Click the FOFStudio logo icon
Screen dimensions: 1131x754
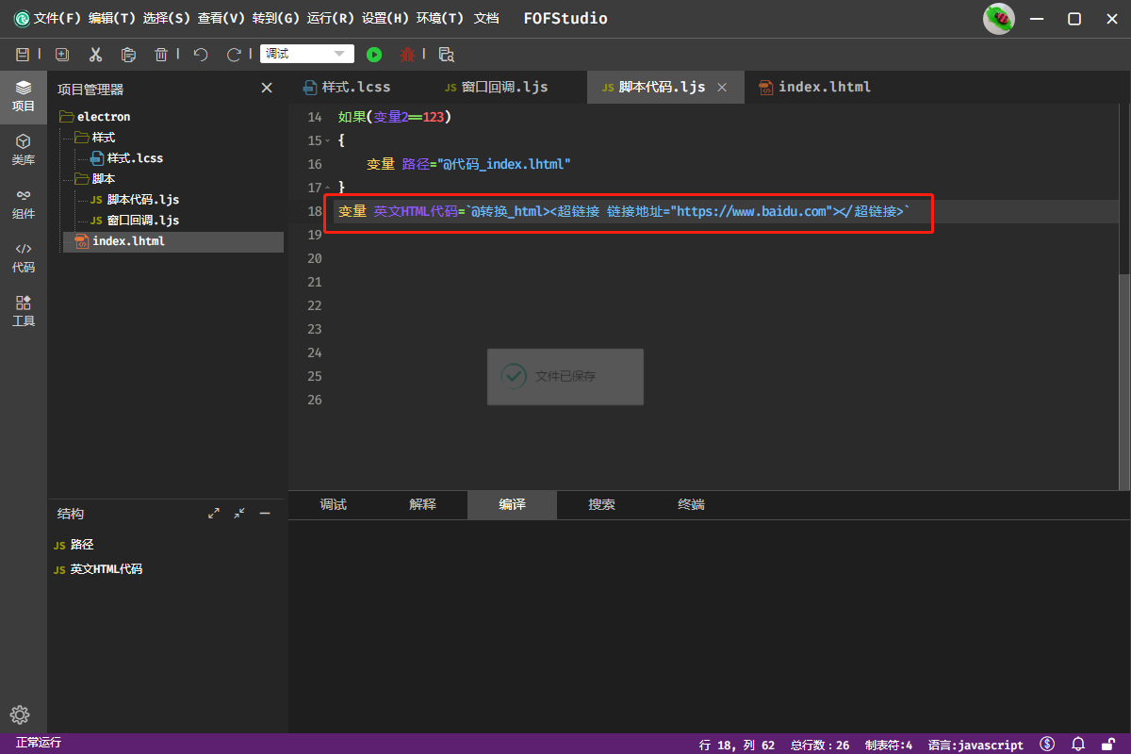pyautogui.click(x=22, y=19)
